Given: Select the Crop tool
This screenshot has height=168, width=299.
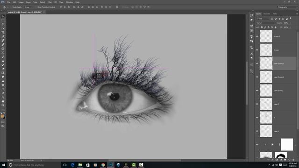Looking at the screenshot, I should (3, 32).
